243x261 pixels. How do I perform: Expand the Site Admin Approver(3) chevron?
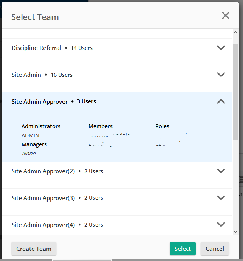(221, 198)
